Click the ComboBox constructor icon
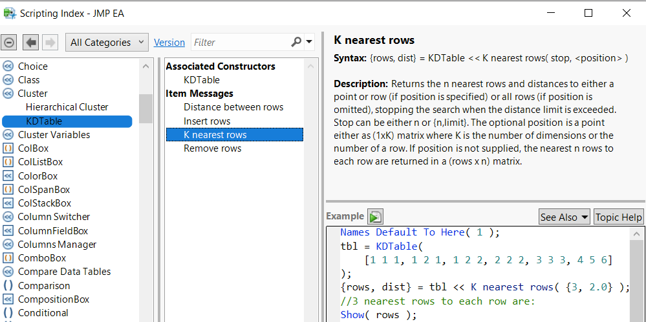 coord(8,258)
